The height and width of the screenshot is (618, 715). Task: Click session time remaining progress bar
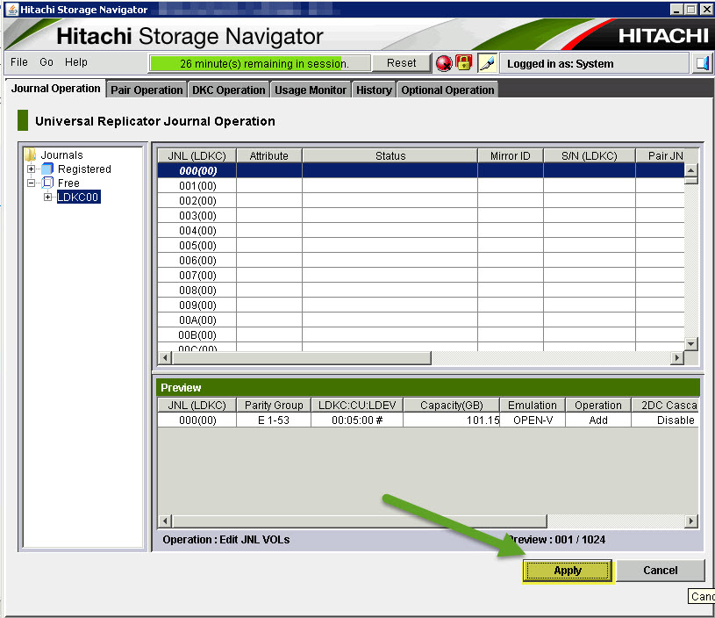click(x=260, y=63)
